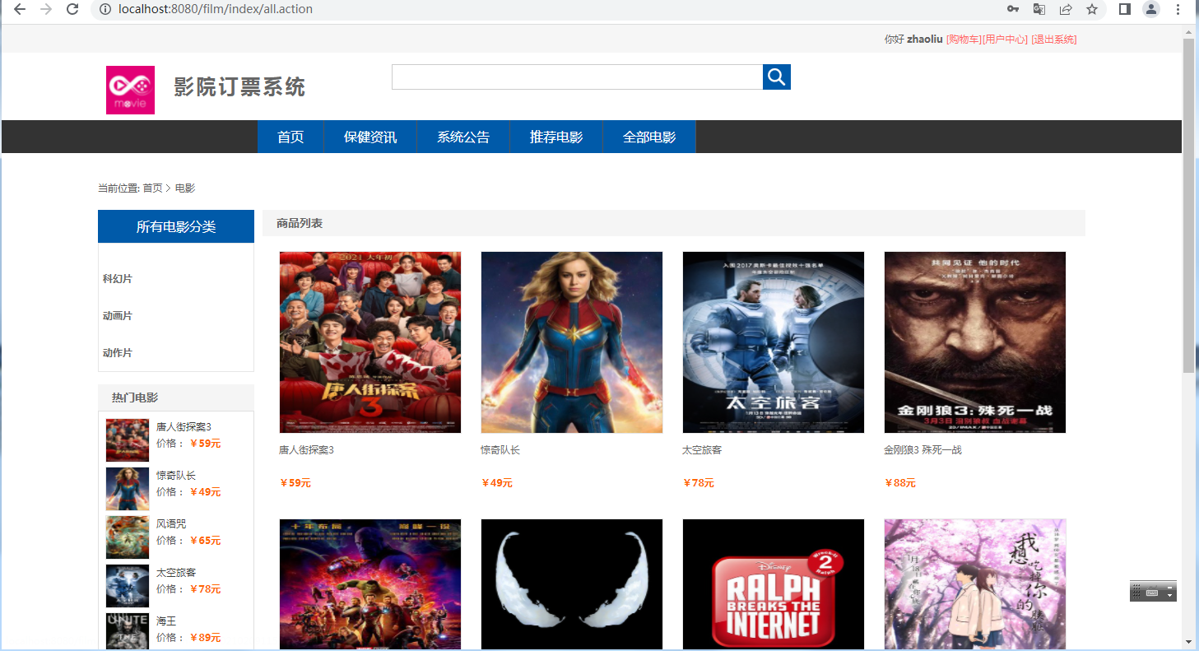Screen dimensions: 1199x651
Task: Open the Ralph Breaks the Internet poster
Action: [774, 584]
